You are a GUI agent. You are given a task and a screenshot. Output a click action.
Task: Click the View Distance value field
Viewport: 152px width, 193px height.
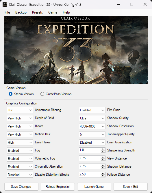(x=90, y=158)
